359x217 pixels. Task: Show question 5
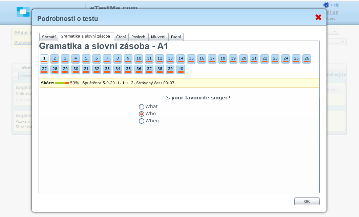click(86, 59)
